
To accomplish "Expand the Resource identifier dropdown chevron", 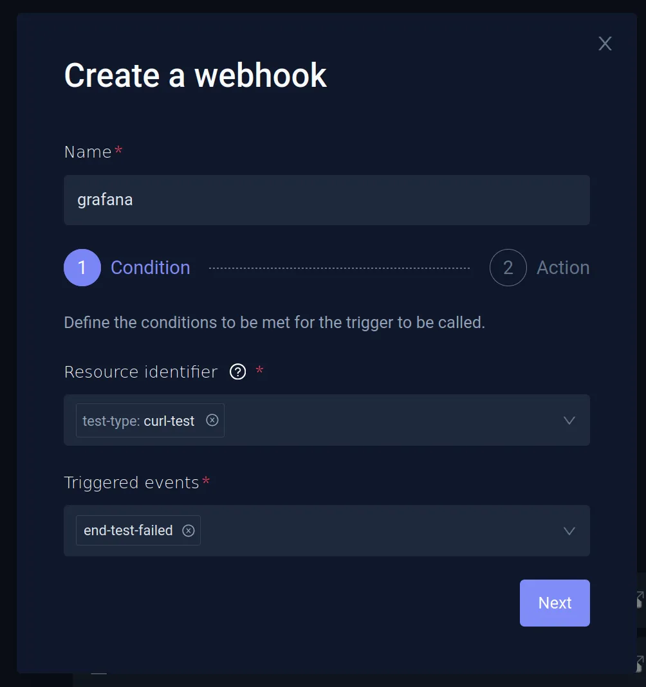I will (x=569, y=420).
